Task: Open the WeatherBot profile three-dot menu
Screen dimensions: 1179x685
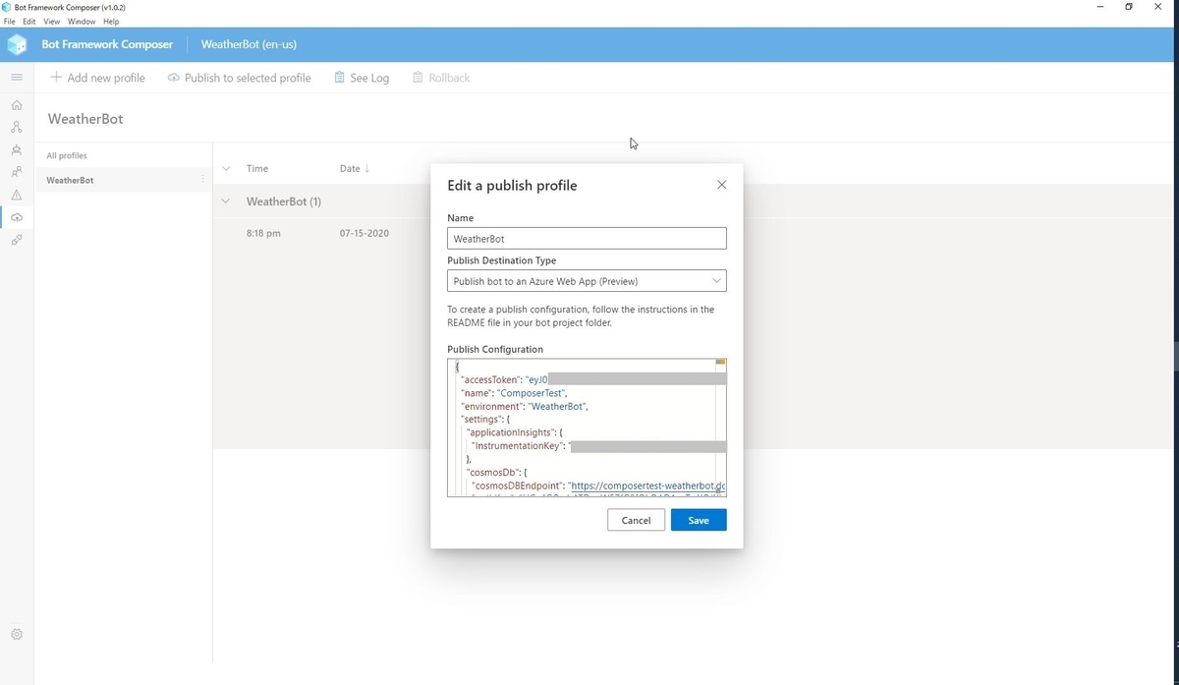Action: coord(202,180)
